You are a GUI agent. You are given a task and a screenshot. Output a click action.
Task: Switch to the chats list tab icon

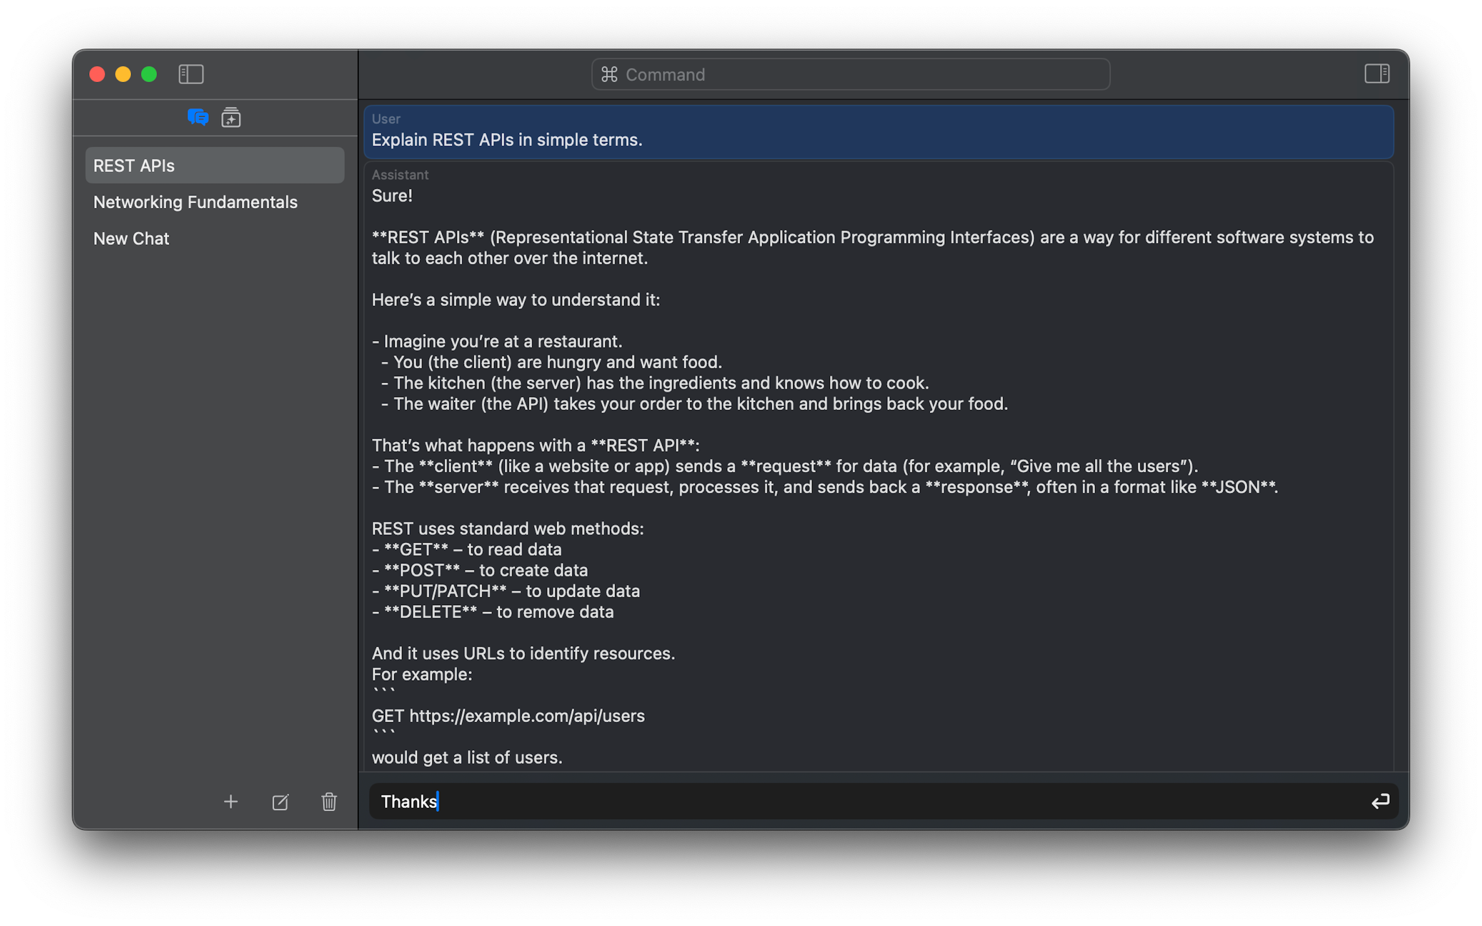tap(198, 117)
